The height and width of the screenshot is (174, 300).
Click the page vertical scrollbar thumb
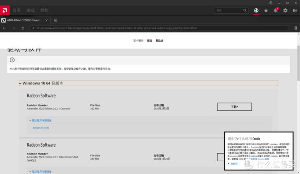[x=298, y=63]
